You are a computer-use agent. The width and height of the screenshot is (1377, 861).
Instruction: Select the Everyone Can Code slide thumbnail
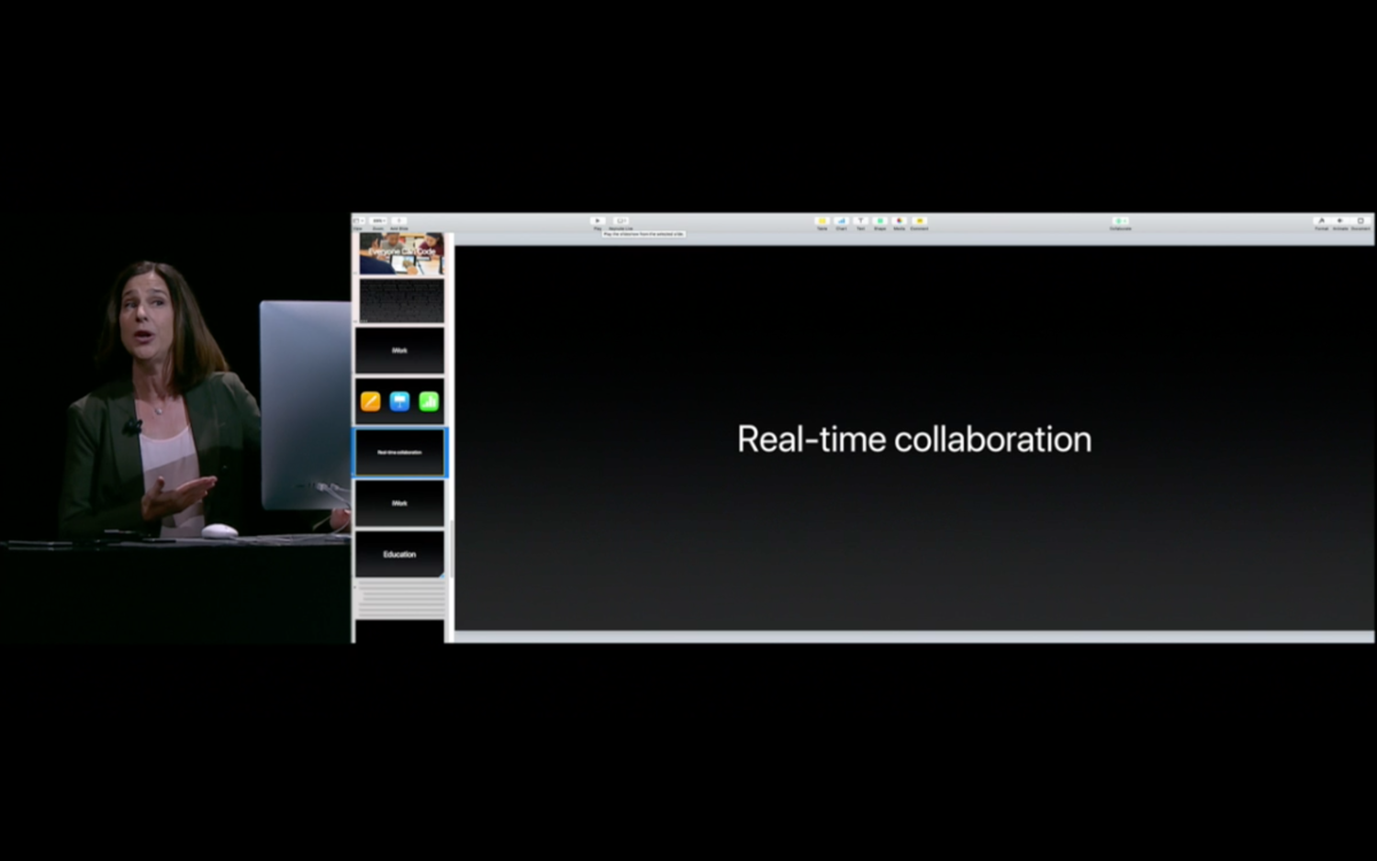pos(401,253)
